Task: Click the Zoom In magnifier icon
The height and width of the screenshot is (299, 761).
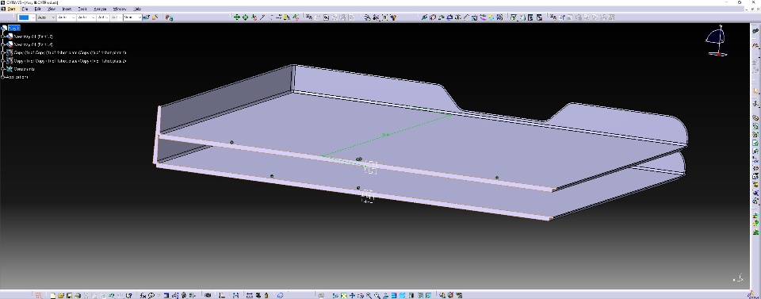Action: [369, 295]
